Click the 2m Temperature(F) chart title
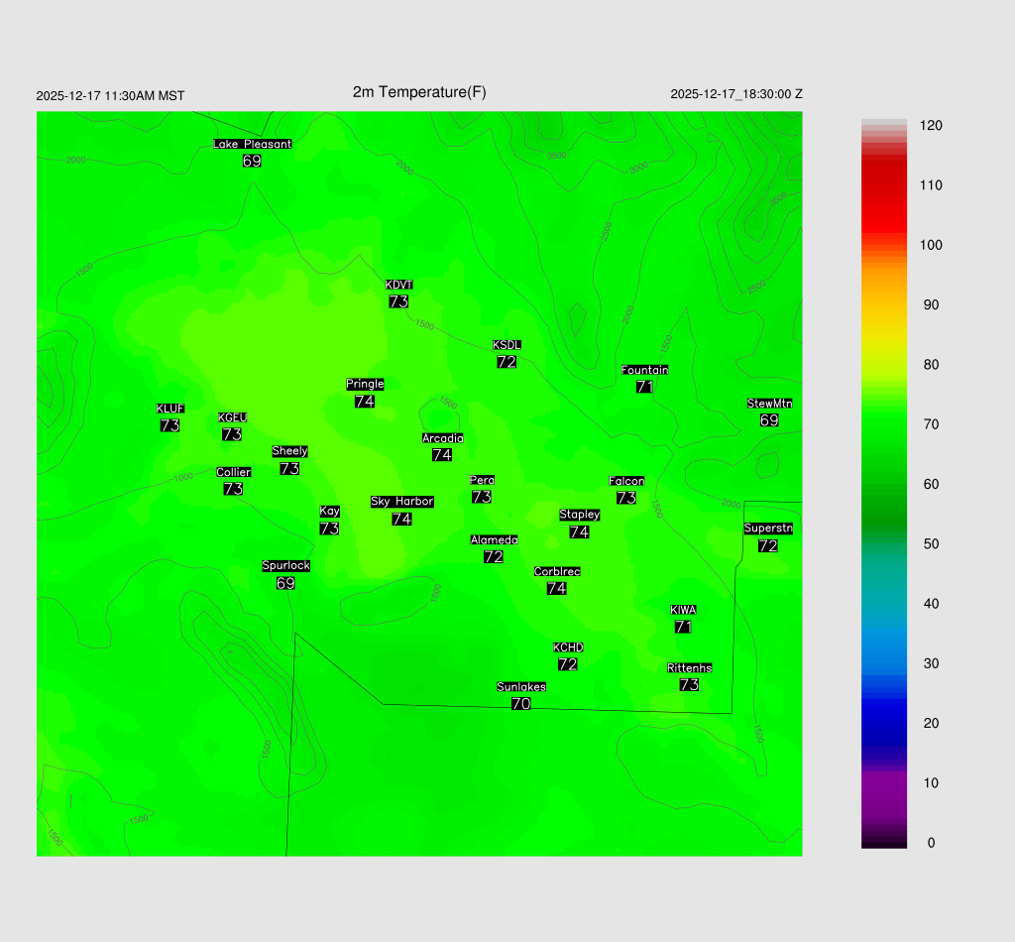Image resolution: width=1015 pixels, height=942 pixels. 419,92
